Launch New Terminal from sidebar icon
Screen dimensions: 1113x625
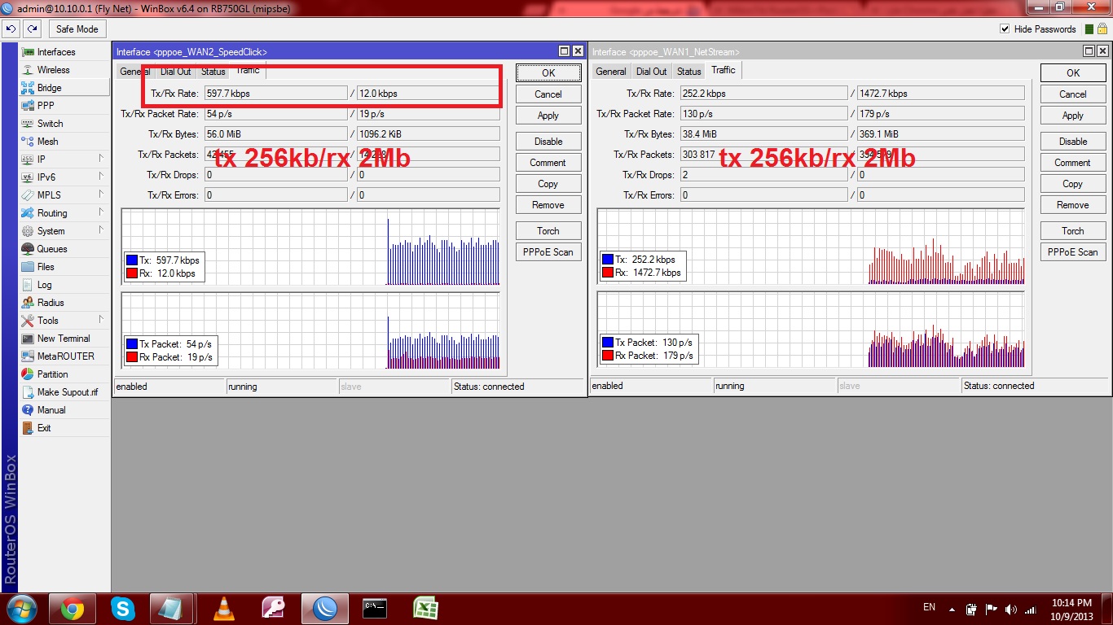tap(28, 339)
